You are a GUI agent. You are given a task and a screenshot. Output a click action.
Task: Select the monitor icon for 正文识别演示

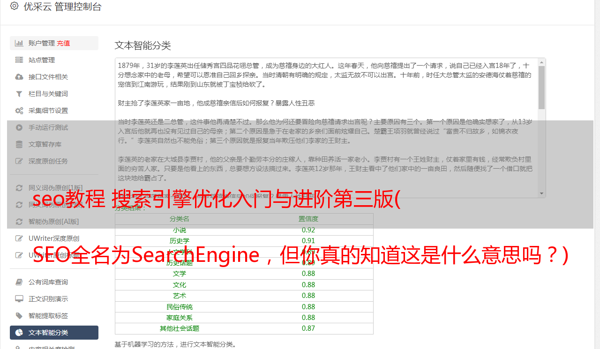pyautogui.click(x=19, y=299)
